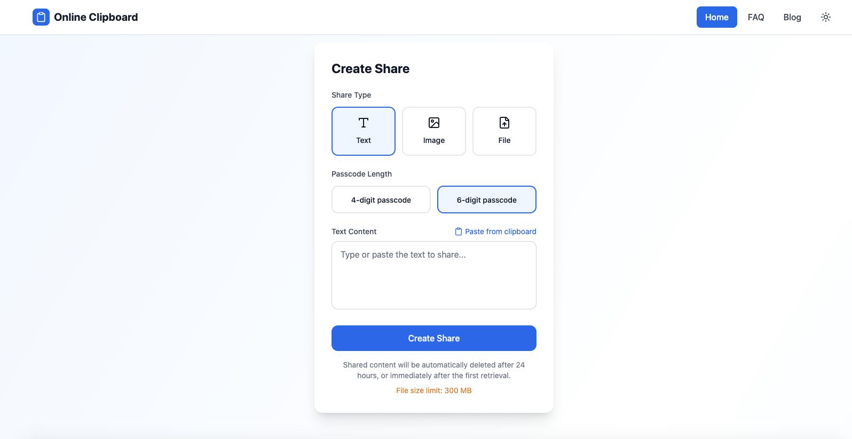Click the Online Clipboard title text
Screen dimensions: 852x439
96,17
